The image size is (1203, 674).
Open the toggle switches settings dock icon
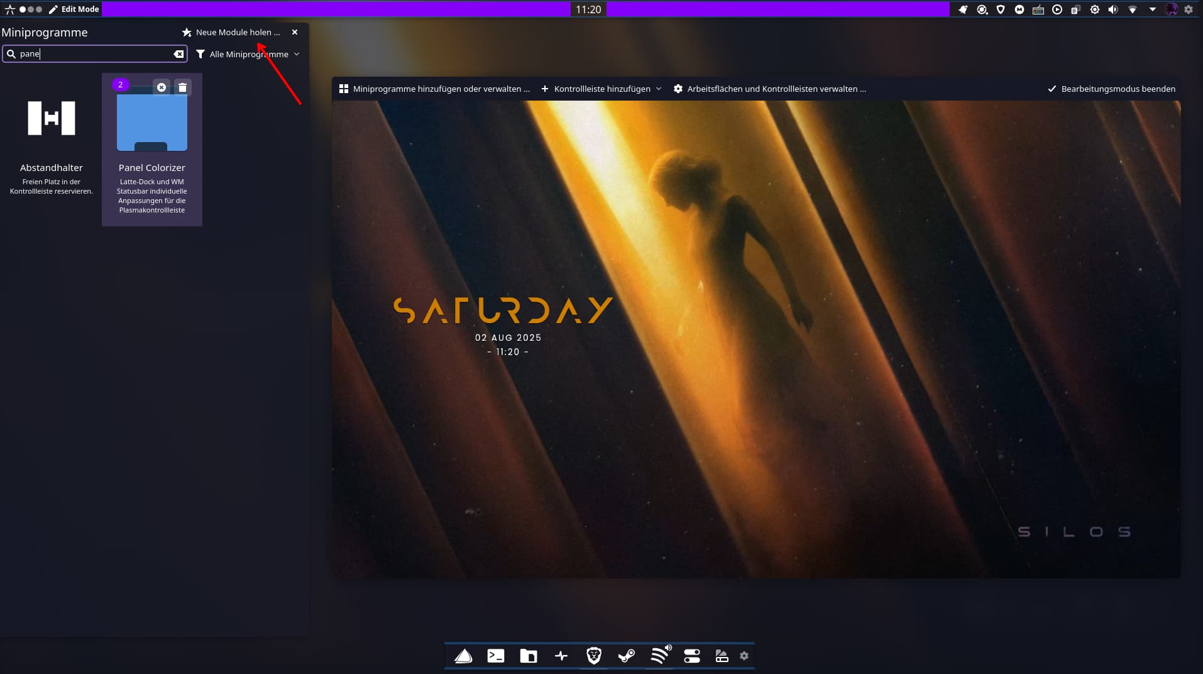click(x=691, y=656)
